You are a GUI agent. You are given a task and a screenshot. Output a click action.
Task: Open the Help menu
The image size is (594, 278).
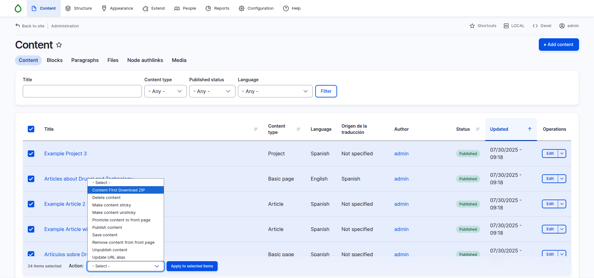coord(292,8)
